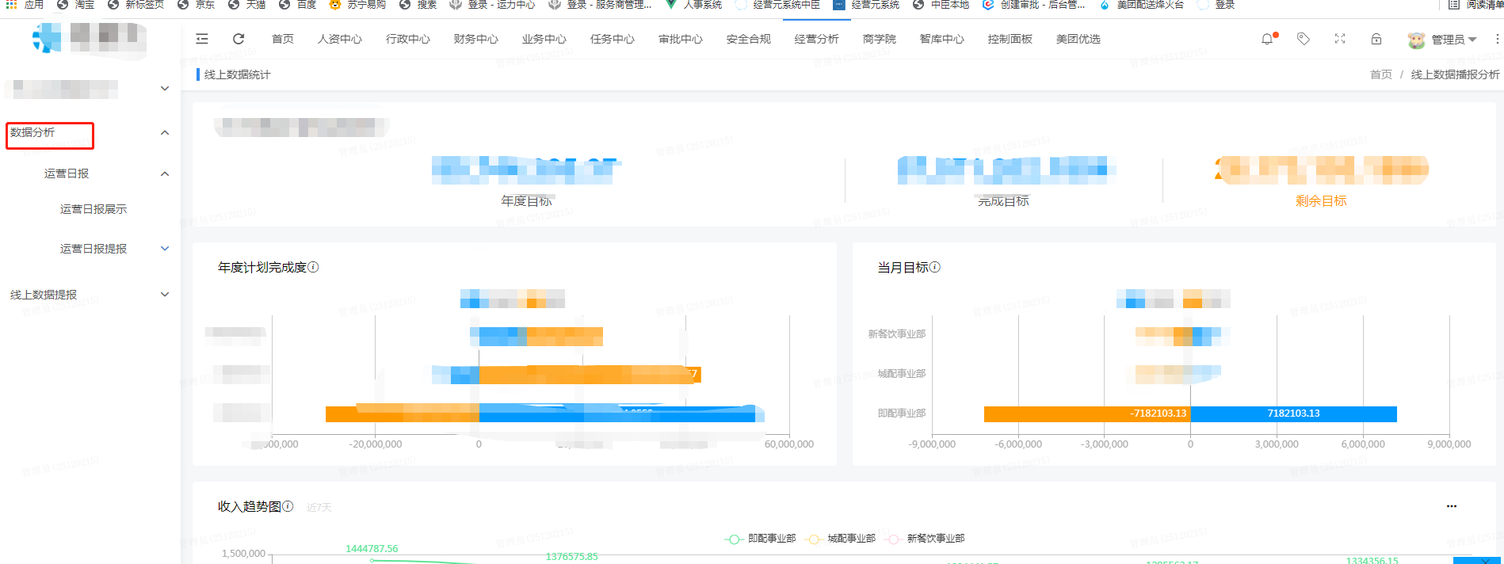Click the refresh page icon
The image size is (1504, 564).
[x=239, y=39]
